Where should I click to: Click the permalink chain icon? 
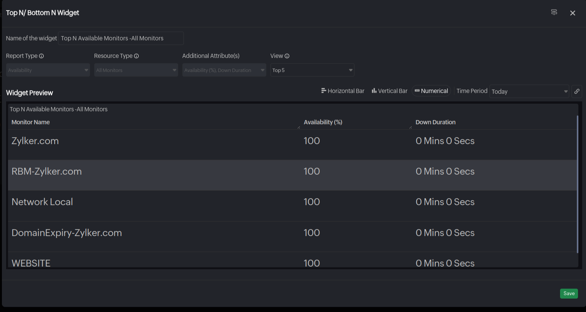tap(577, 91)
